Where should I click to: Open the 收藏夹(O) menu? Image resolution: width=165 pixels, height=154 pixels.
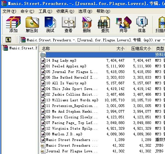tap(65, 11)
